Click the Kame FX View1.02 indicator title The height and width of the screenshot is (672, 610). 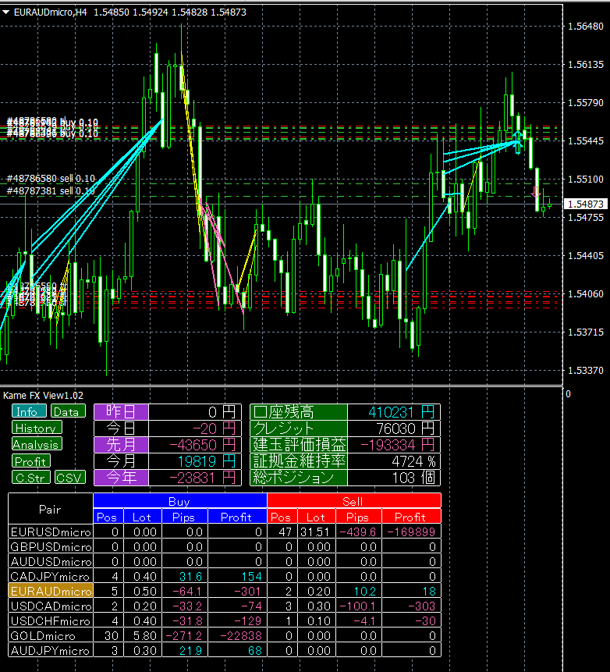[x=43, y=395]
